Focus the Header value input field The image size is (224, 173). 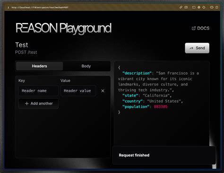pyautogui.click(x=78, y=91)
